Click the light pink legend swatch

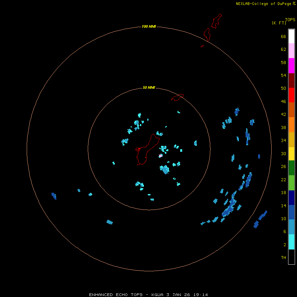point(291,50)
